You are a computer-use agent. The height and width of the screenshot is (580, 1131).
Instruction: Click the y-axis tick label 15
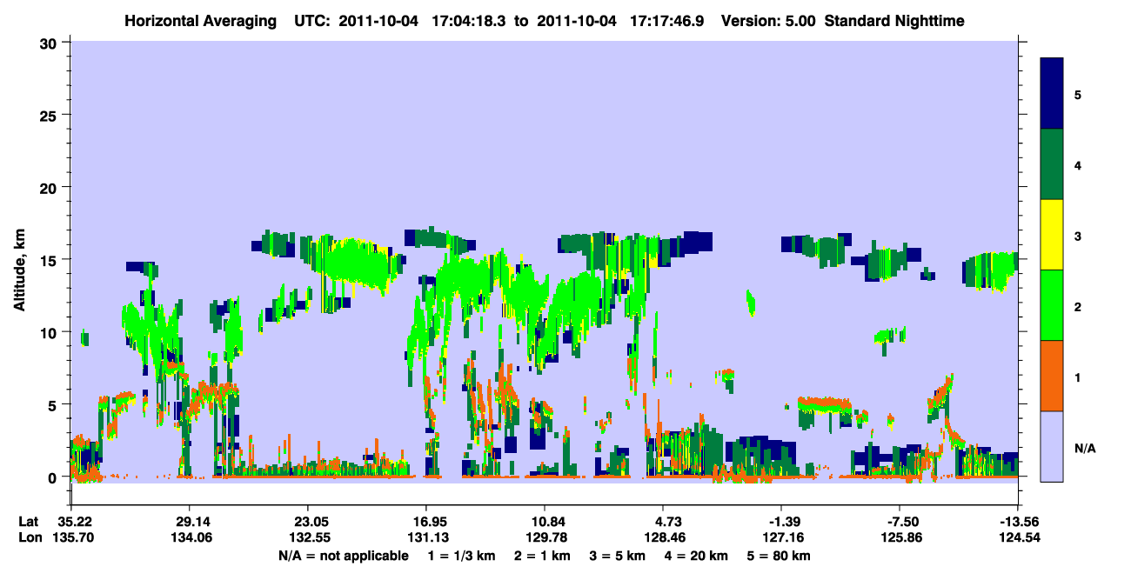(50, 260)
